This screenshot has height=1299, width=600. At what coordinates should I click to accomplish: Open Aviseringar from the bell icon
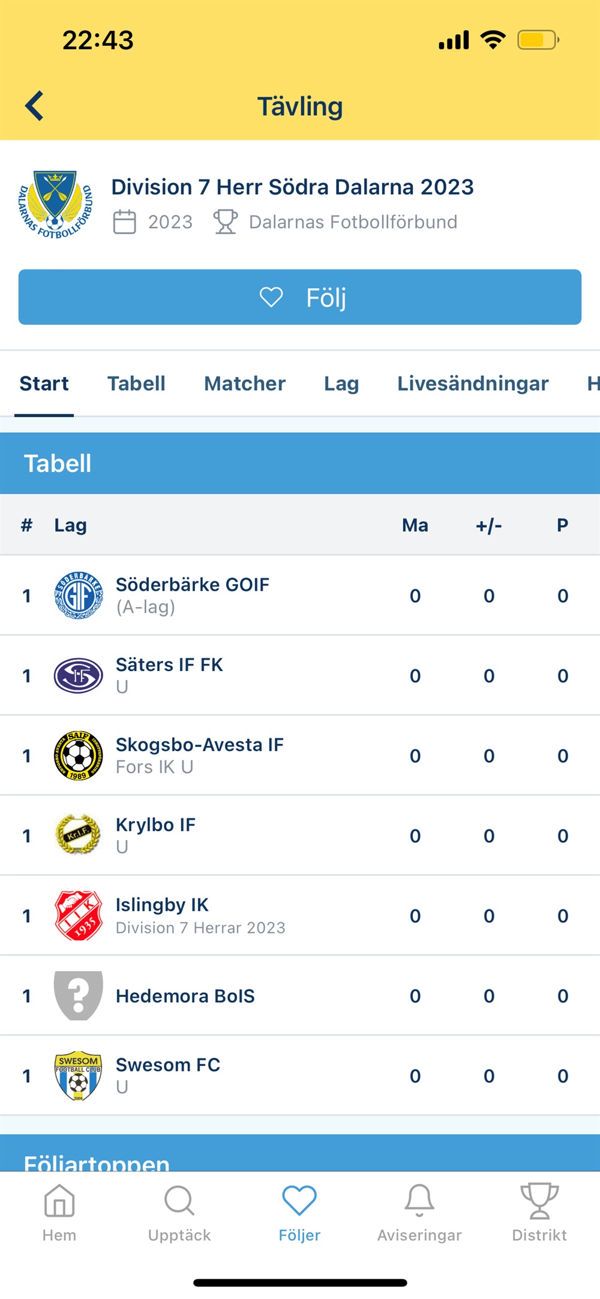coord(419,1213)
